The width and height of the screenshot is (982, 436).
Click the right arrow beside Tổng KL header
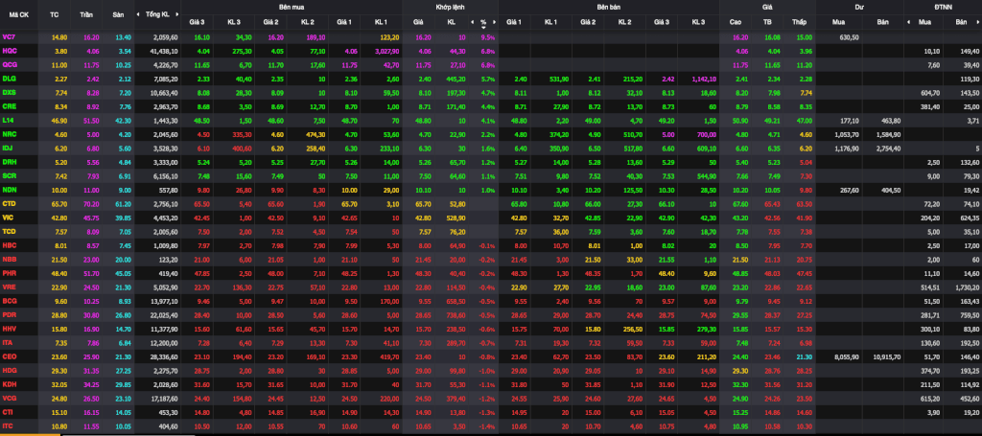tap(179, 13)
